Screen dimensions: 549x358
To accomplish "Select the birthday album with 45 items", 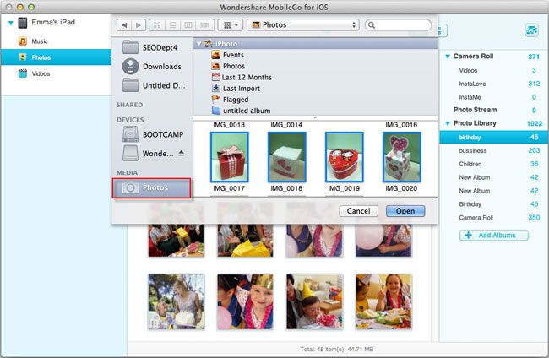I will pyautogui.click(x=494, y=137).
